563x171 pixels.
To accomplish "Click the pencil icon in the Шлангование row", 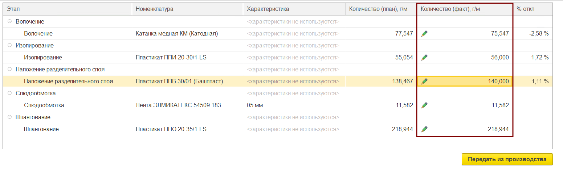I will [x=424, y=129].
